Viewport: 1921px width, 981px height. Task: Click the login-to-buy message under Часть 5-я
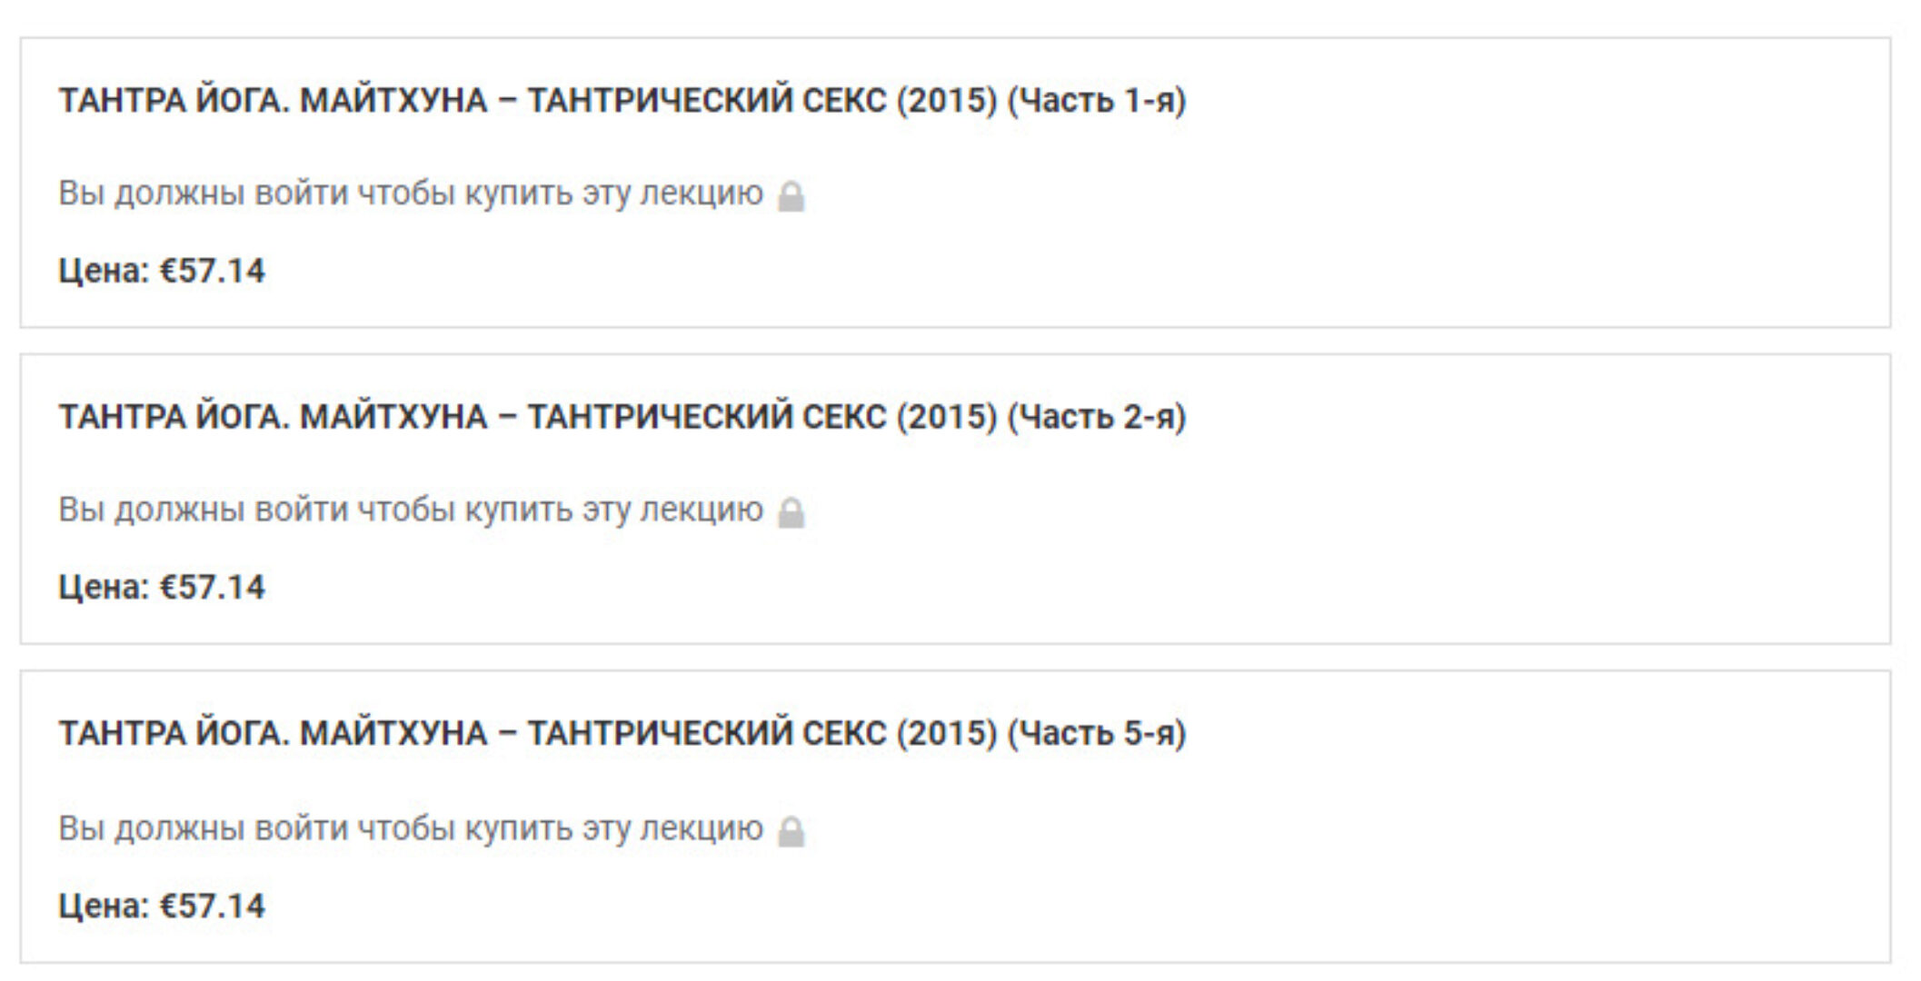tap(411, 828)
